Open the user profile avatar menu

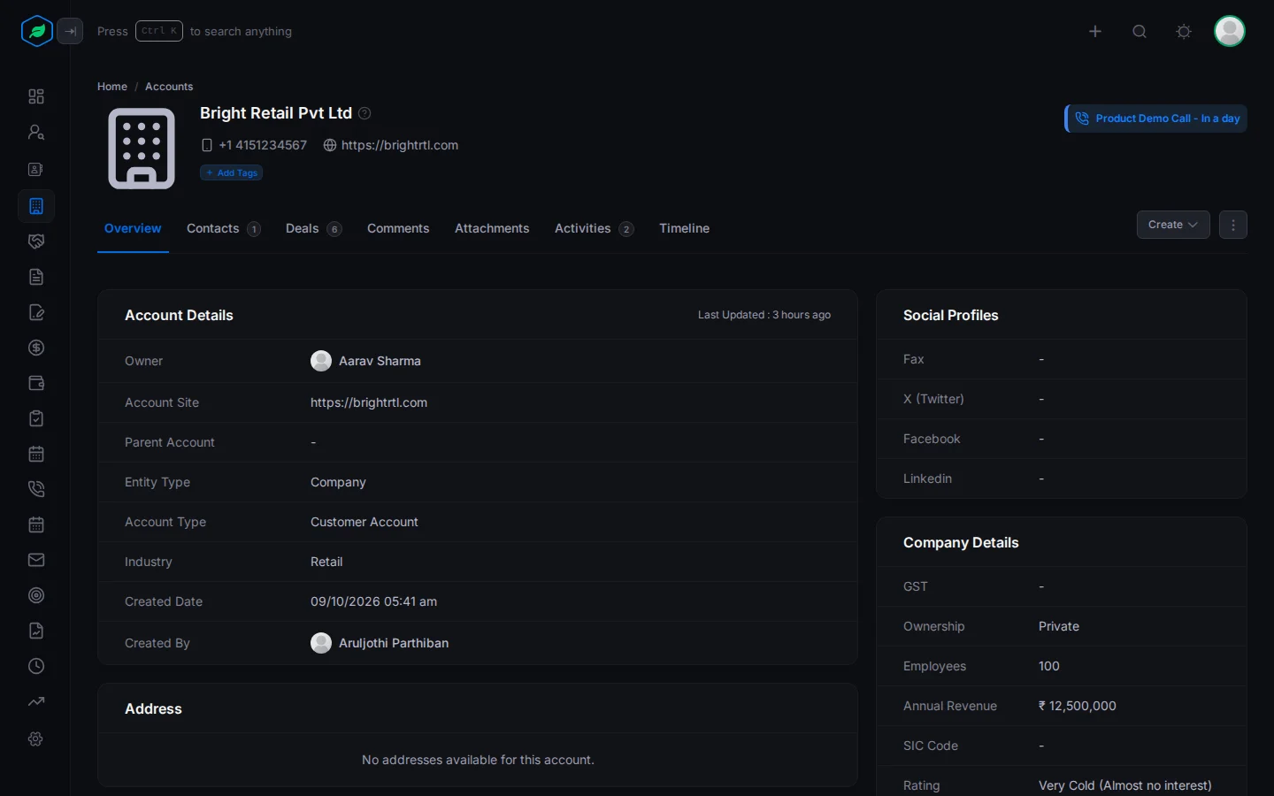(1230, 31)
